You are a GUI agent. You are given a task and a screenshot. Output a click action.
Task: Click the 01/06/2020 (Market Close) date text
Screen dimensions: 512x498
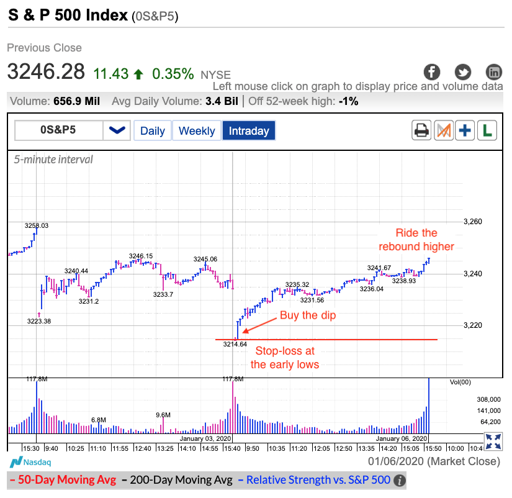coord(434,461)
